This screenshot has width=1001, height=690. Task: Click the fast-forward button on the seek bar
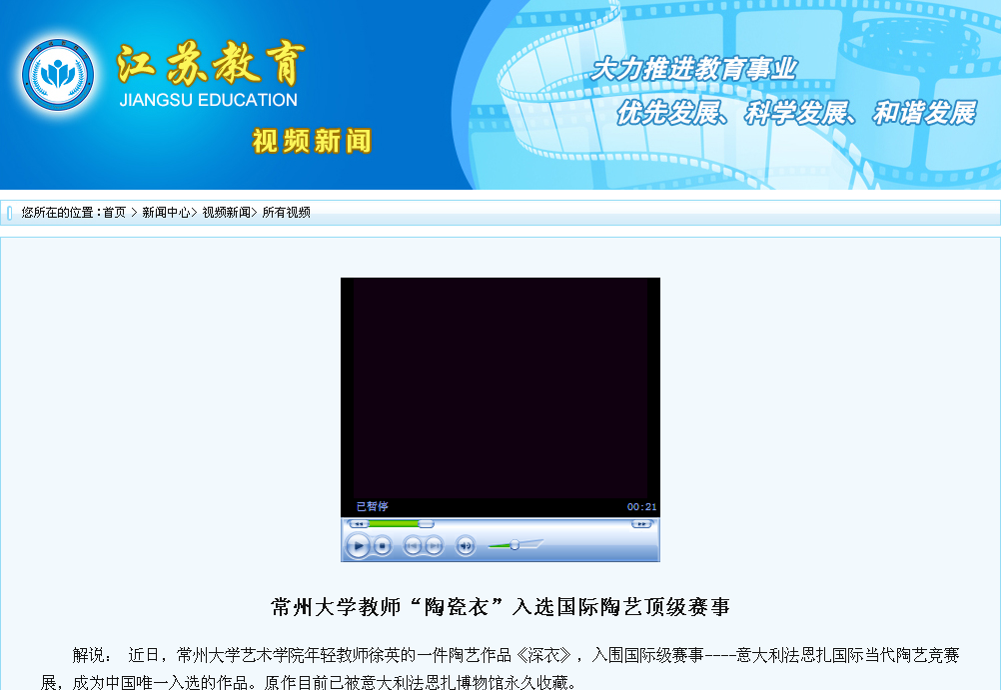tap(641, 523)
